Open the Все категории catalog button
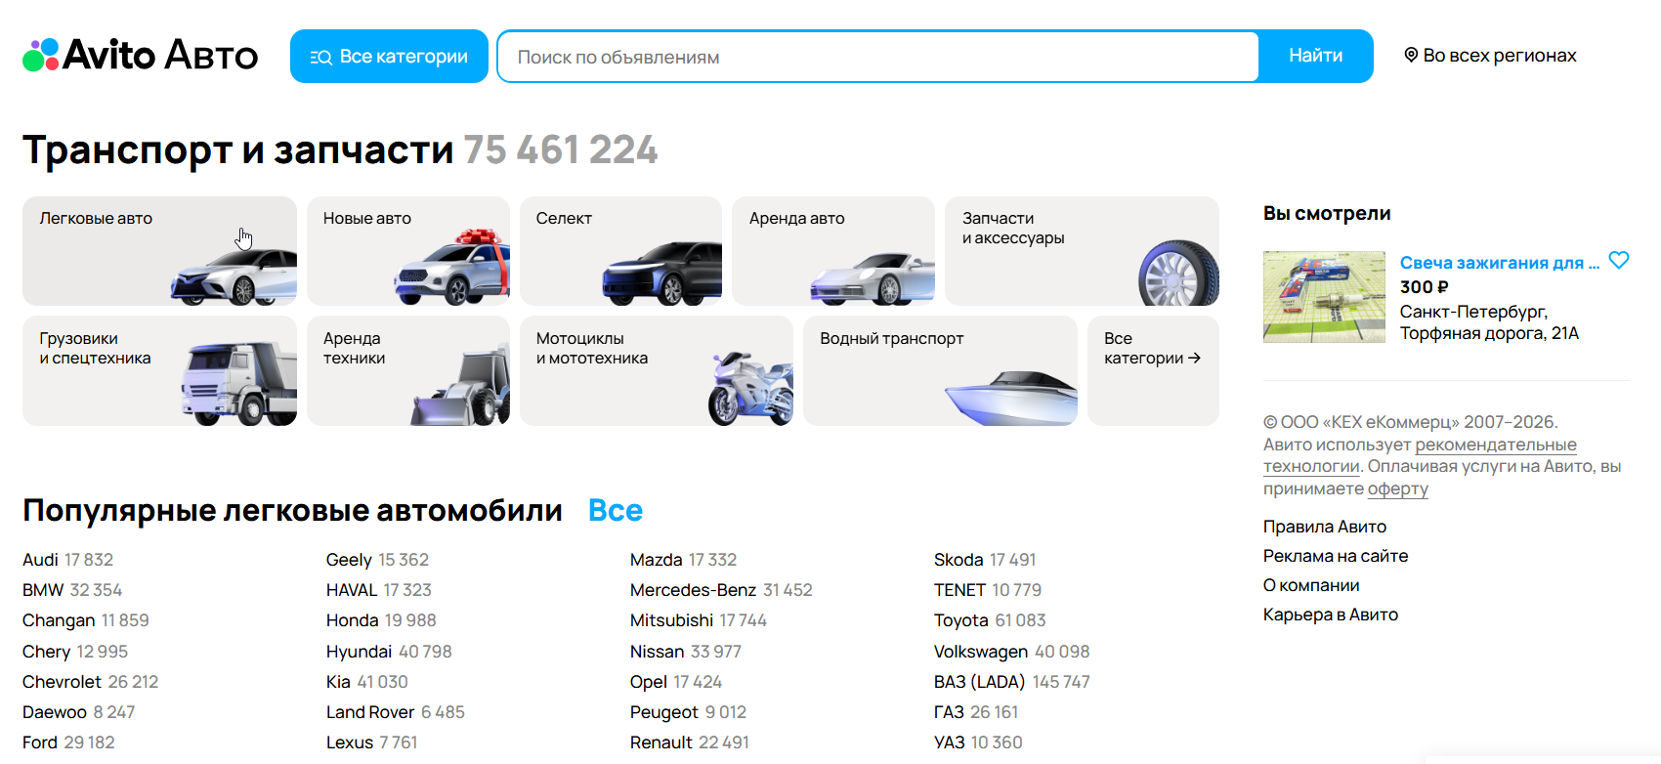This screenshot has width=1661, height=764. click(x=389, y=57)
